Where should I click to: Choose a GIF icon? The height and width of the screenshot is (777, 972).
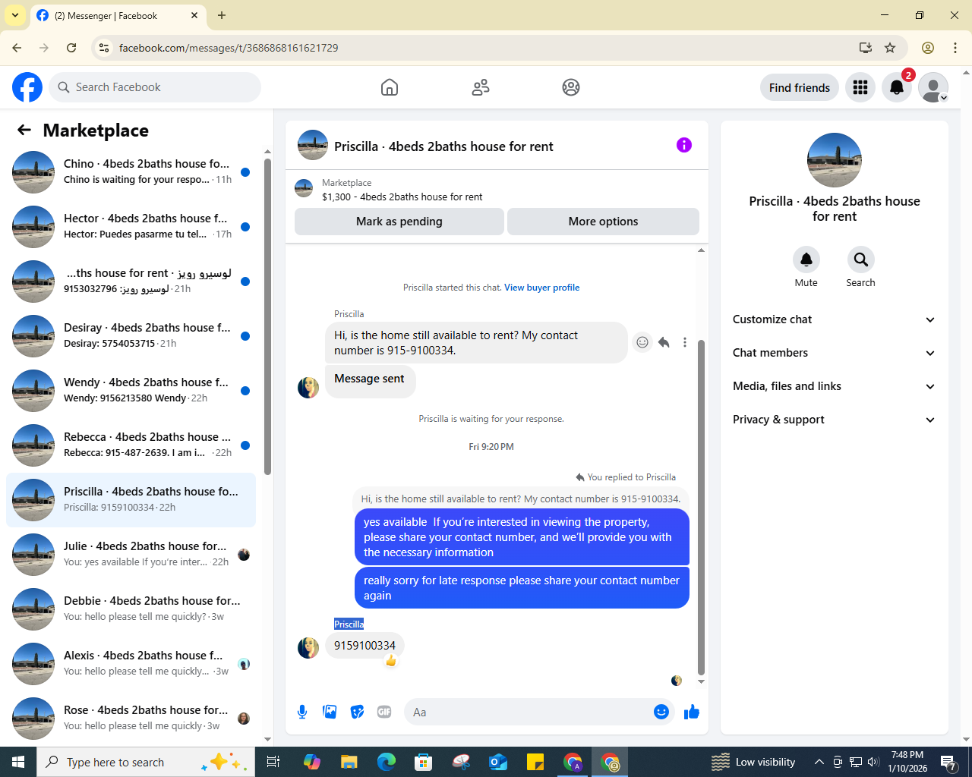384,712
